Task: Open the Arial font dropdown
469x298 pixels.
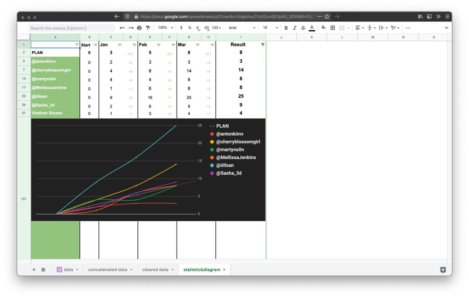Action: tap(242, 28)
